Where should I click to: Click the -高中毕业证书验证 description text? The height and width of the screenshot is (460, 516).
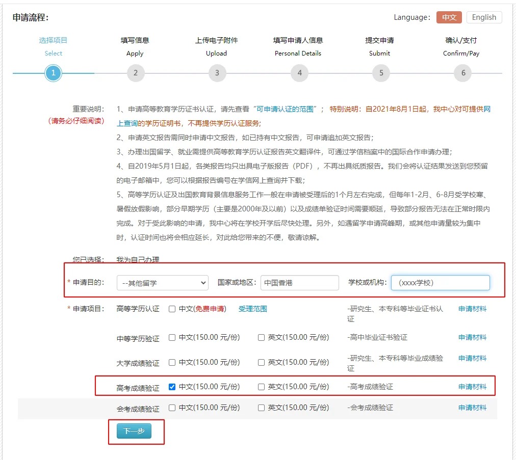click(x=377, y=337)
